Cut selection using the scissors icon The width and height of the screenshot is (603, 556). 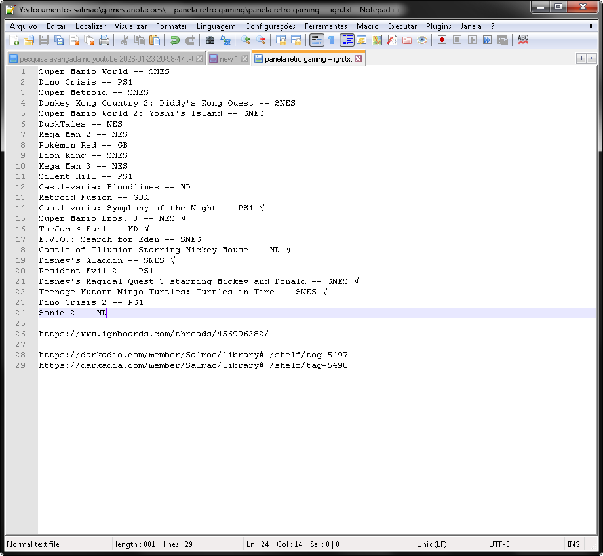125,40
